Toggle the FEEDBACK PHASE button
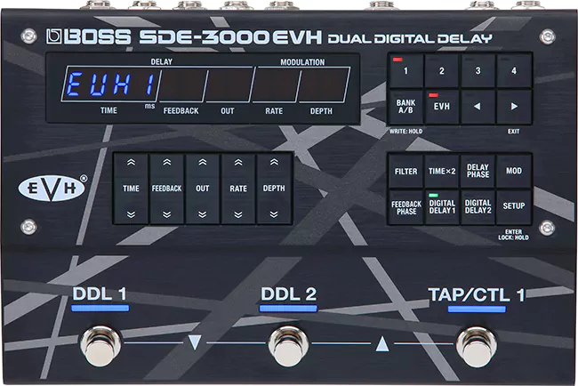The height and width of the screenshot is (386, 578). (x=405, y=207)
